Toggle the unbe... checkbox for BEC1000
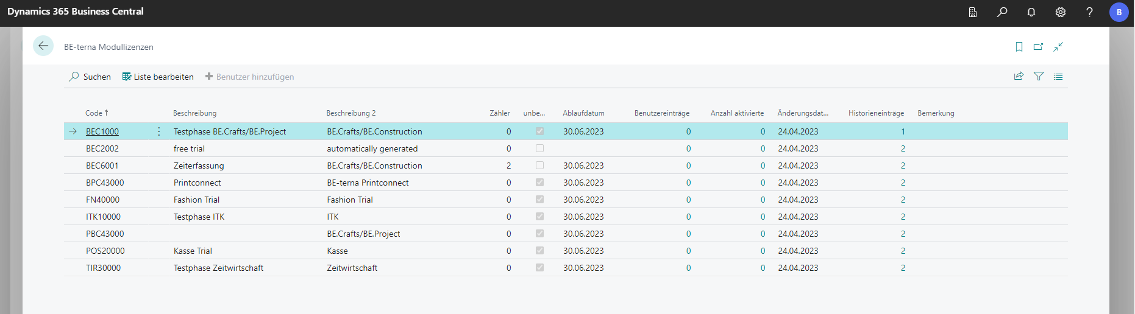1135x314 pixels. (x=539, y=131)
